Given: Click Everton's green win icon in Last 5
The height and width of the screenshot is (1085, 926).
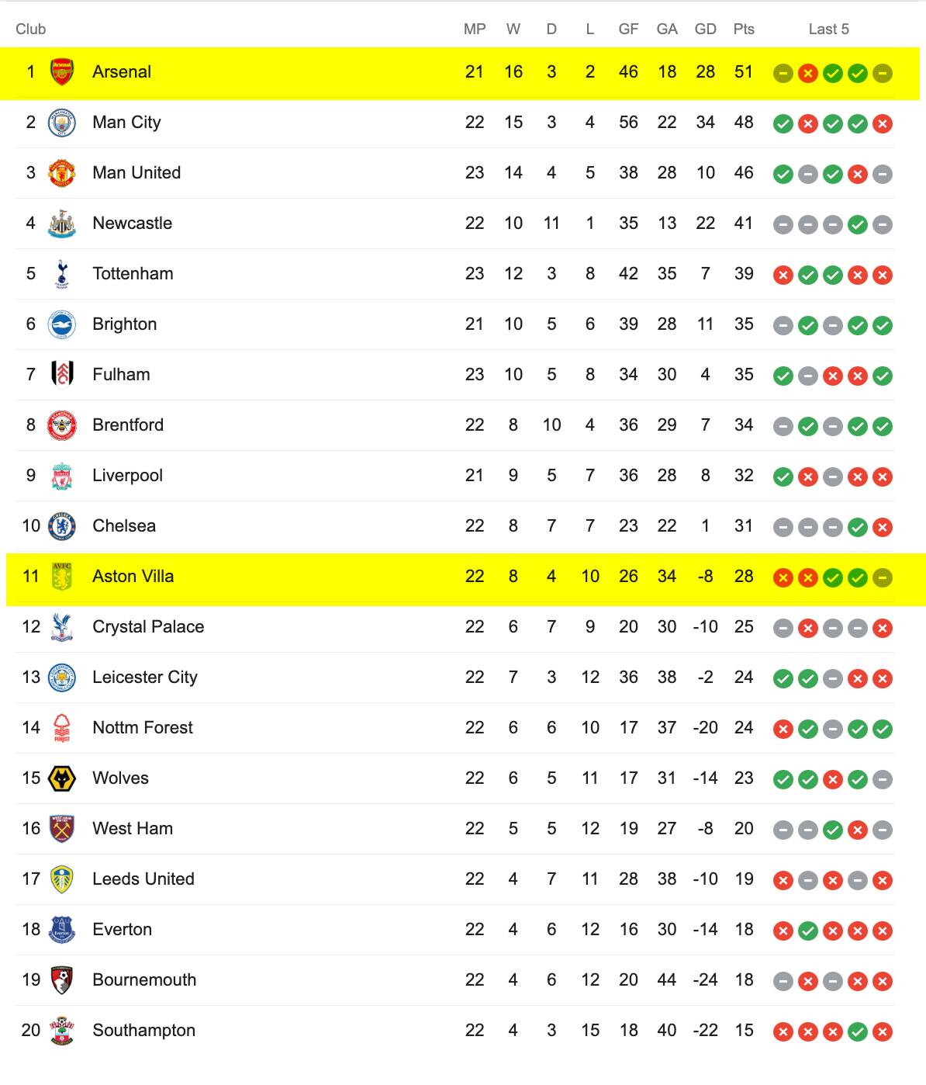Looking at the screenshot, I should coord(807,931).
